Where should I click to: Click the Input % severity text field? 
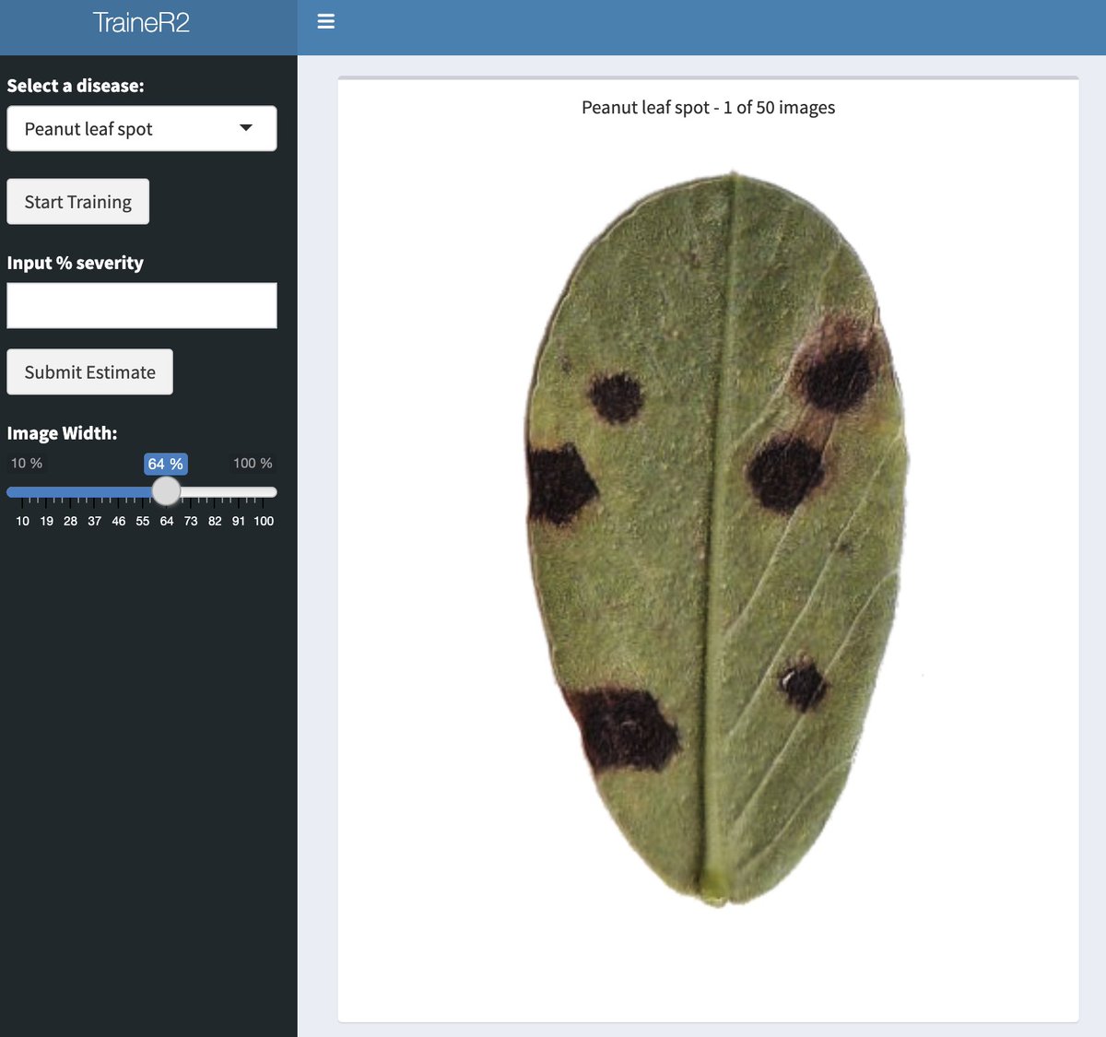(142, 304)
